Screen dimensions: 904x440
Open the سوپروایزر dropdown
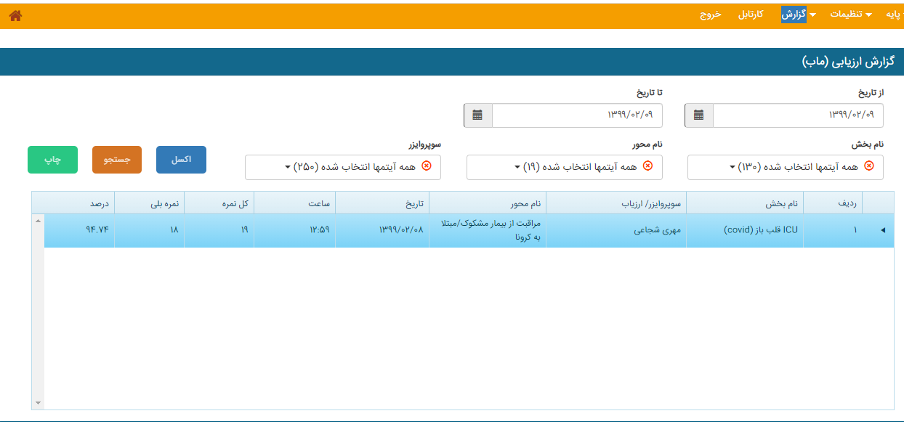coord(343,167)
